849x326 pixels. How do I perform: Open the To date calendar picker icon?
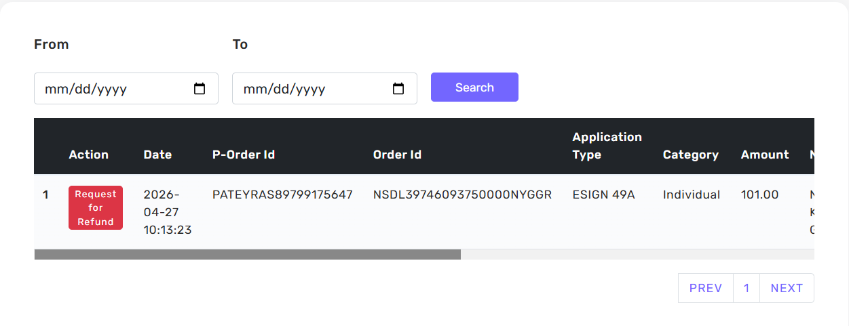398,89
